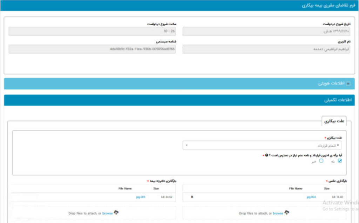The width and height of the screenshot is (359, 223).
Task: Click the help question-mark icon beside the contract question
Action: (266, 155)
